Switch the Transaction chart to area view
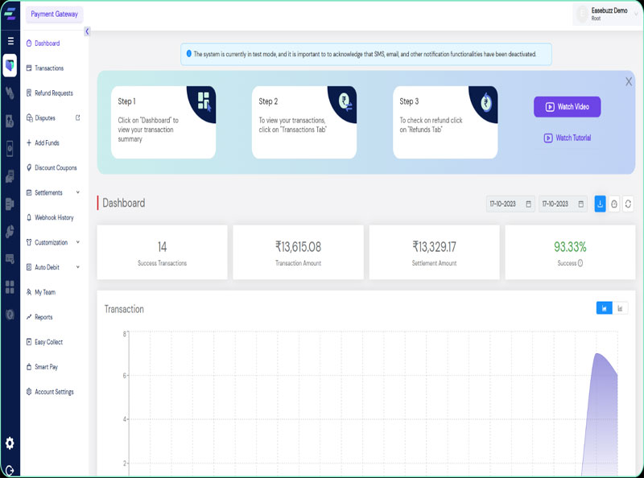 coord(604,308)
